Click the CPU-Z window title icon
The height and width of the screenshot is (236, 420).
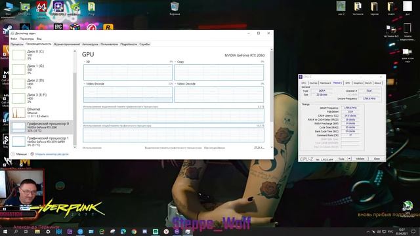coord(301,77)
